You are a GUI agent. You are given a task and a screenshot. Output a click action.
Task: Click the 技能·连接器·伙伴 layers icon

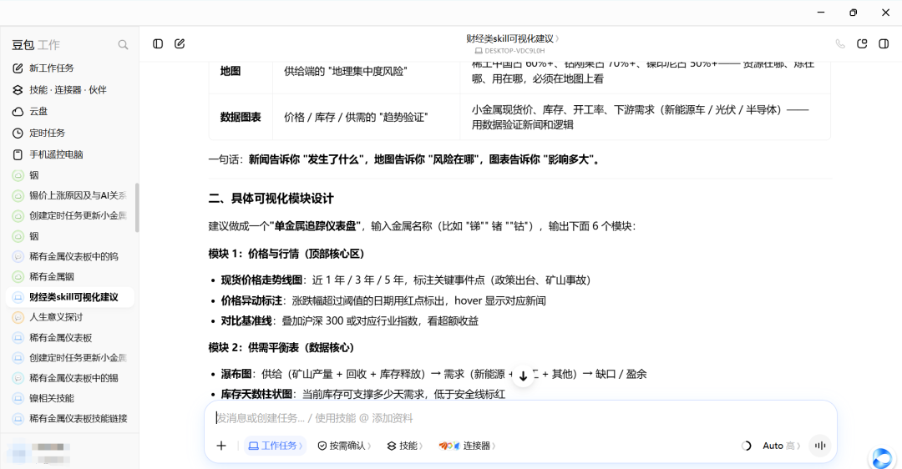tap(18, 89)
